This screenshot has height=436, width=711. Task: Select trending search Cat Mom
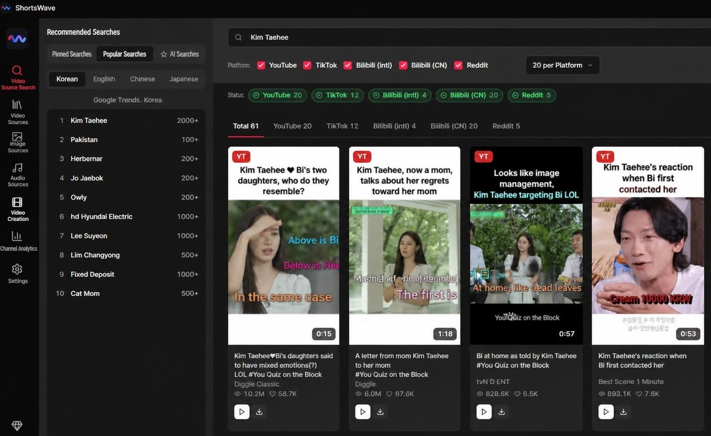pos(127,293)
